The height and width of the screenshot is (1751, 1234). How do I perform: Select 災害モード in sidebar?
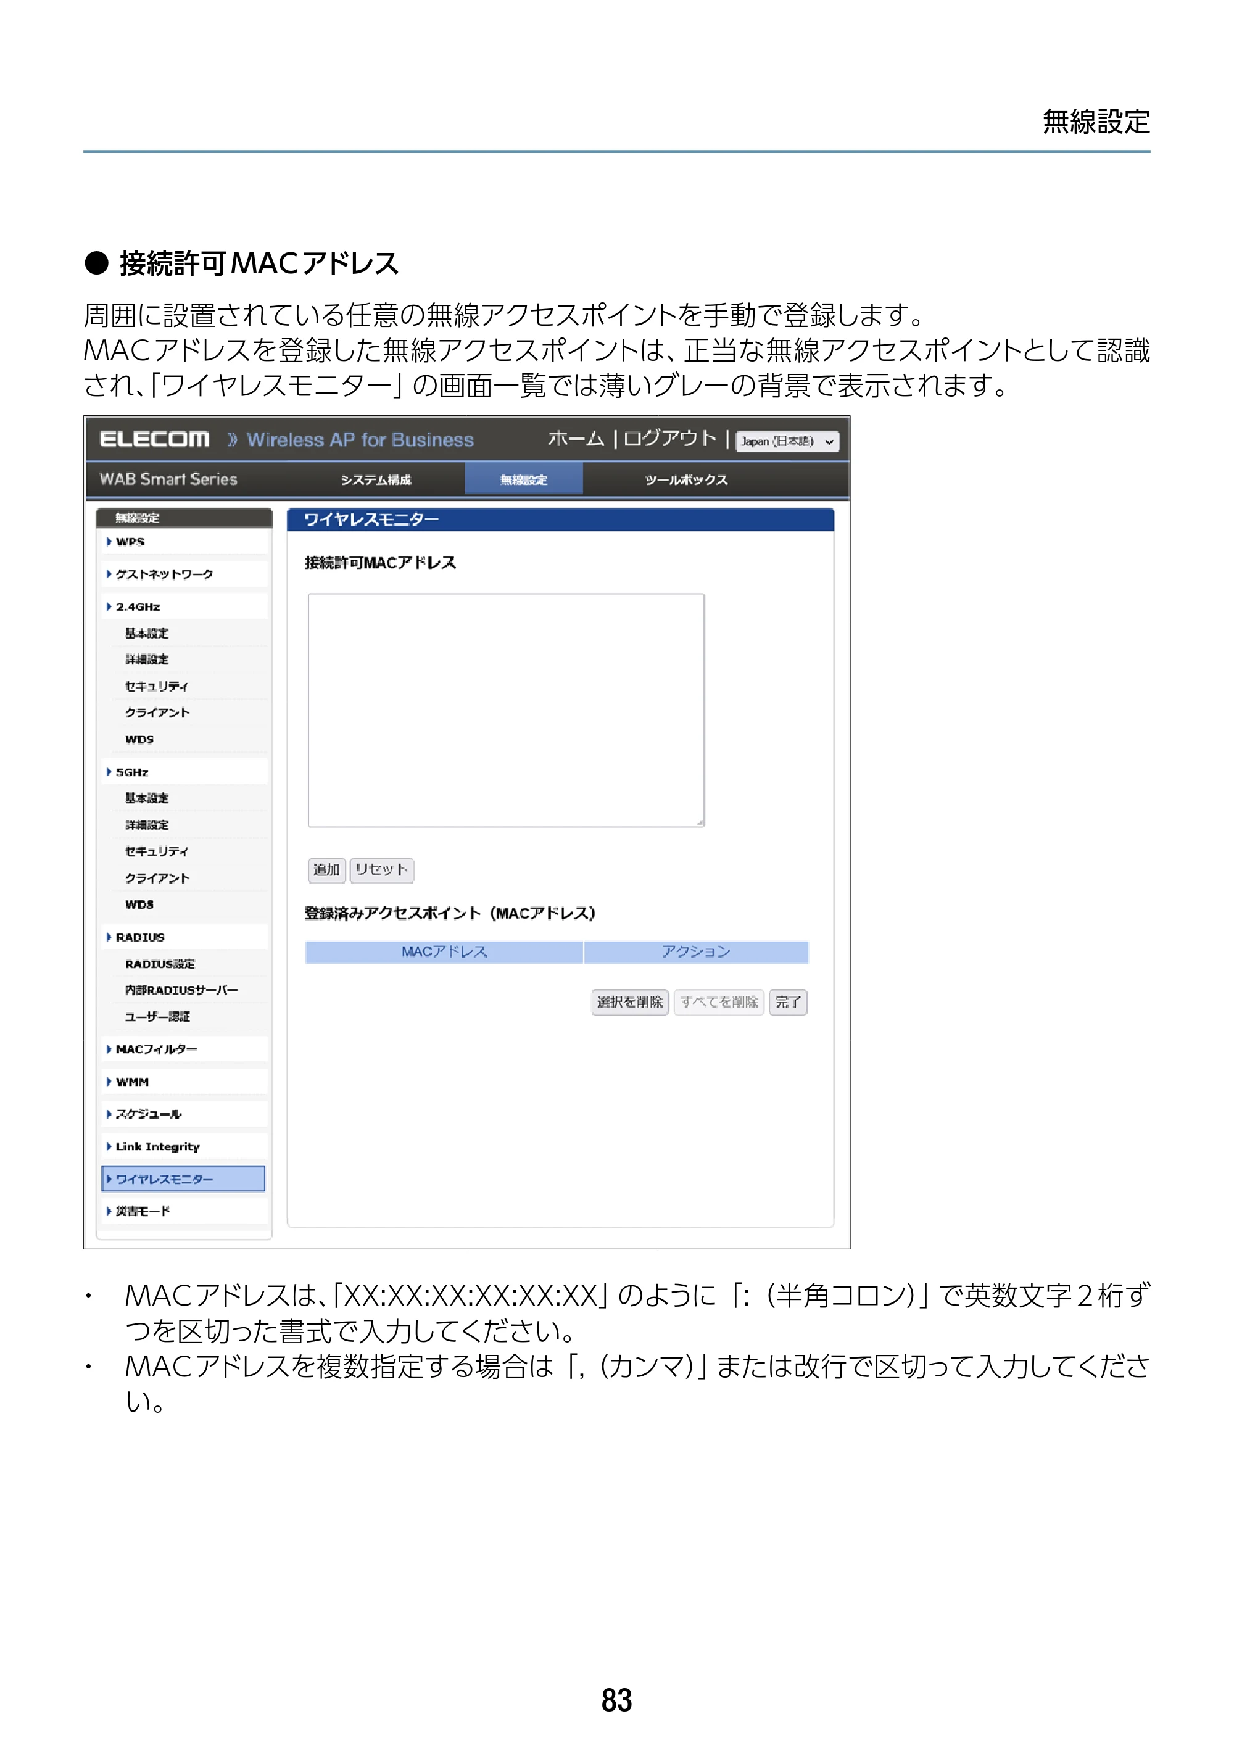click(184, 1211)
